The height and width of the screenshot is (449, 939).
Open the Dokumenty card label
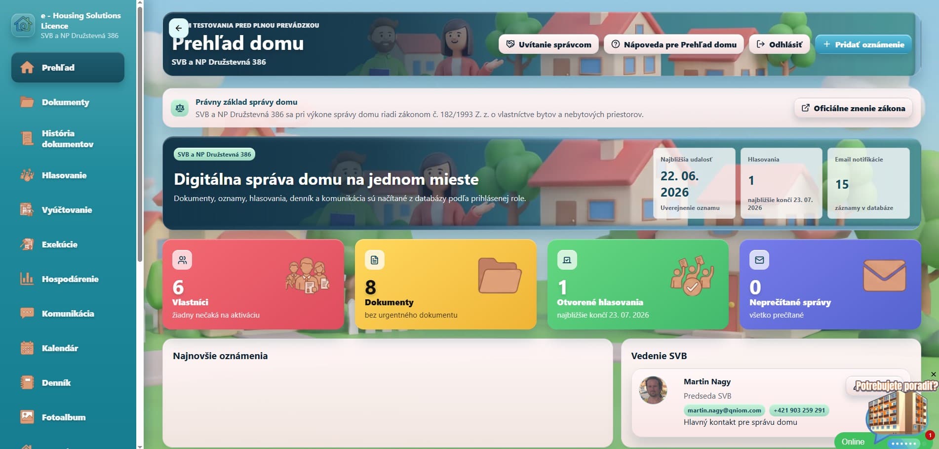click(389, 302)
